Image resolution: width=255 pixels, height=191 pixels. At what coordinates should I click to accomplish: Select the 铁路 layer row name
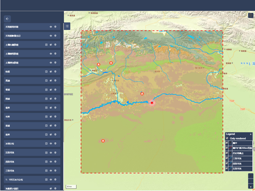8,72
